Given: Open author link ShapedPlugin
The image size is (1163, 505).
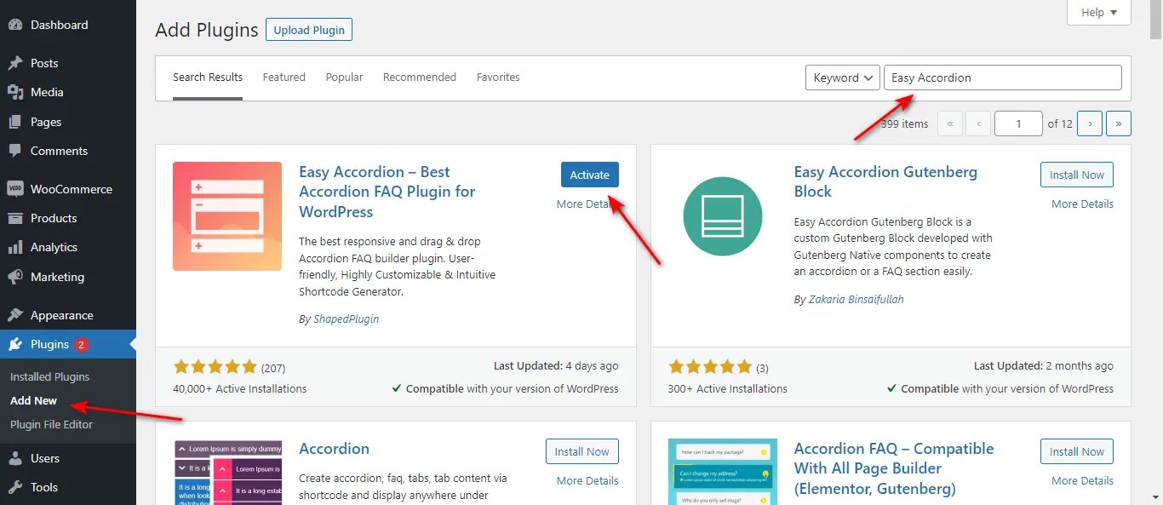Looking at the screenshot, I should [x=346, y=318].
